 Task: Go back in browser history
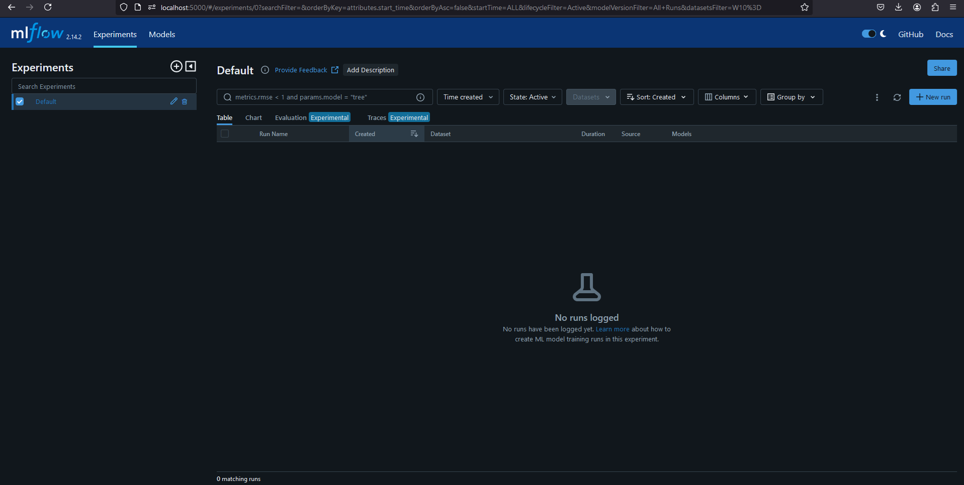click(x=12, y=7)
